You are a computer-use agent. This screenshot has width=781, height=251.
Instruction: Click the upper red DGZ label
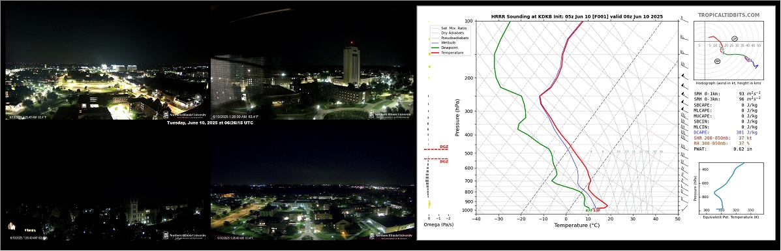tap(444, 147)
